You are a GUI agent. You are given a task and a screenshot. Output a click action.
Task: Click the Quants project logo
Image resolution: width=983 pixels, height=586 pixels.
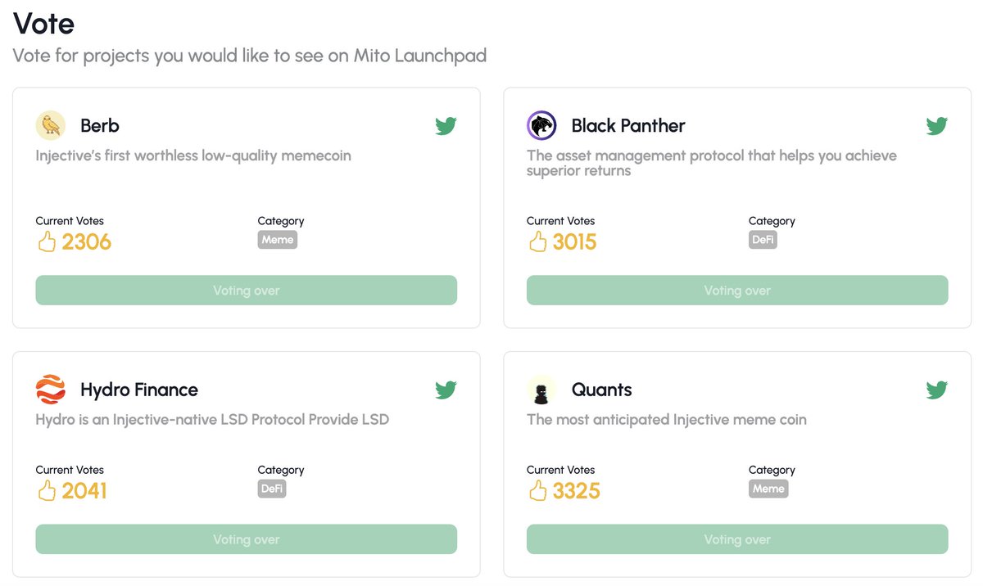(541, 390)
